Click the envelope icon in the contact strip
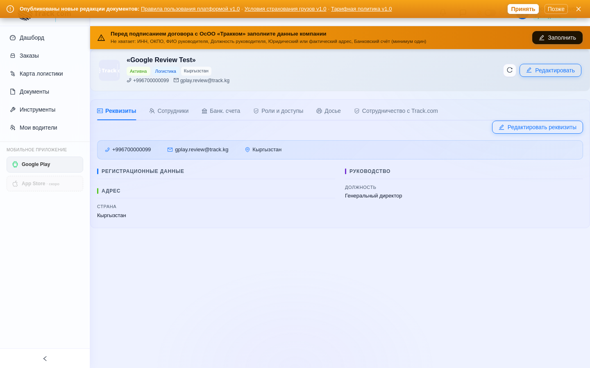The height and width of the screenshot is (368, 590). pyautogui.click(x=170, y=150)
